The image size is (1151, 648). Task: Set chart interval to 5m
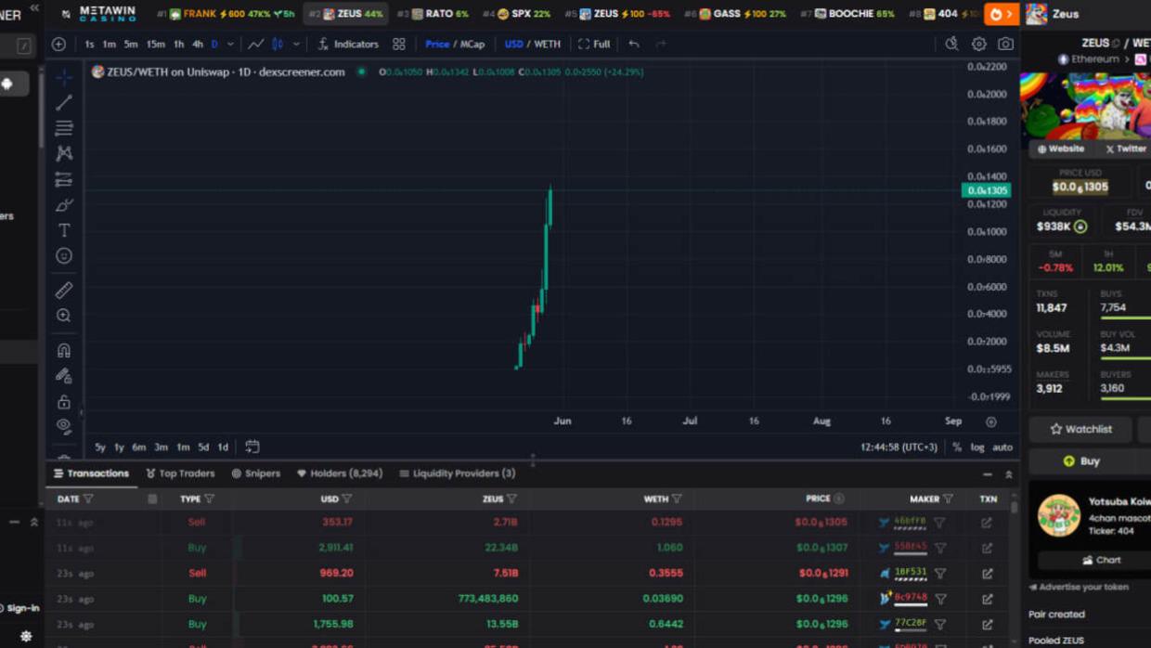click(x=131, y=44)
